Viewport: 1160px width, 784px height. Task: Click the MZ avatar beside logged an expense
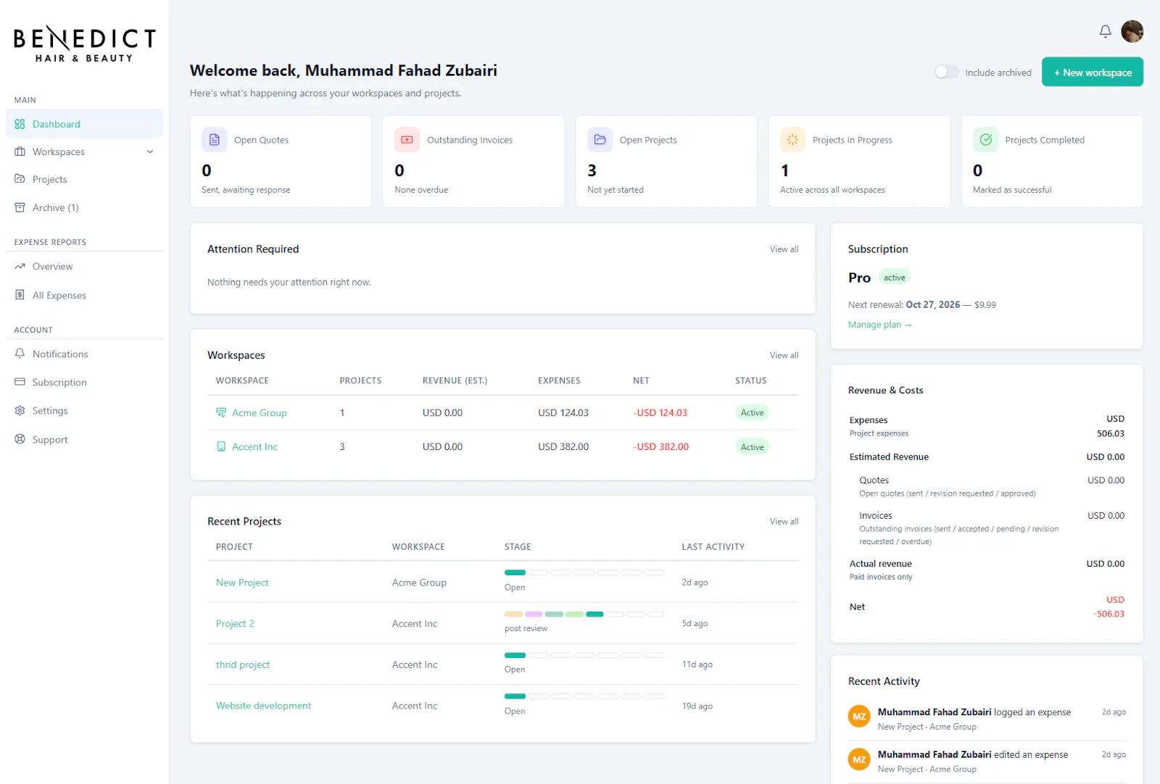[859, 716]
